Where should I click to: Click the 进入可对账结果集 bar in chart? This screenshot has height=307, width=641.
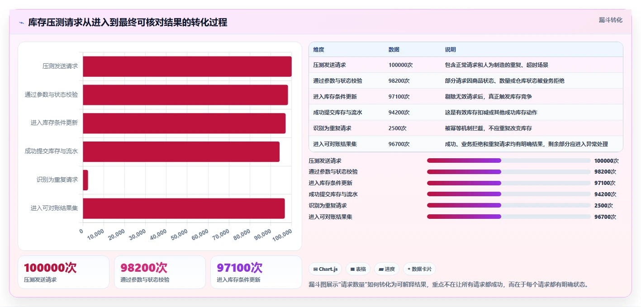[x=184, y=208]
